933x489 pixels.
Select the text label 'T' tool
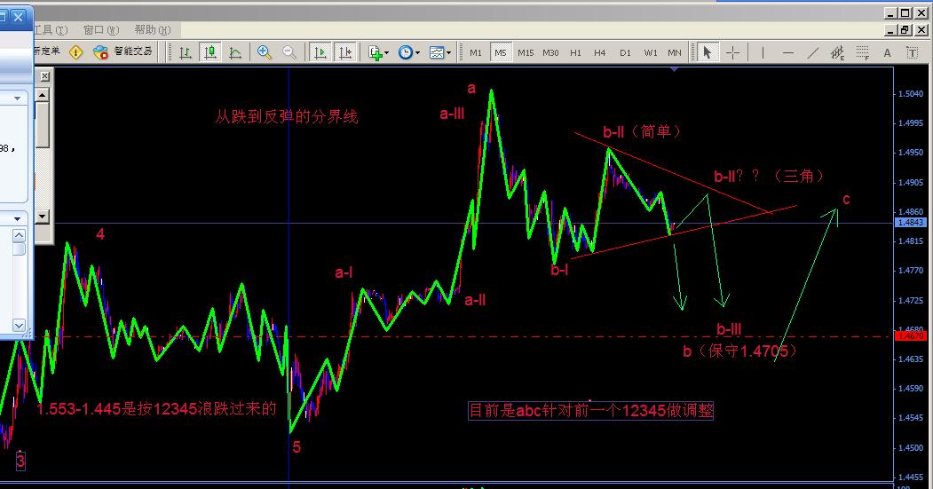[x=913, y=52]
